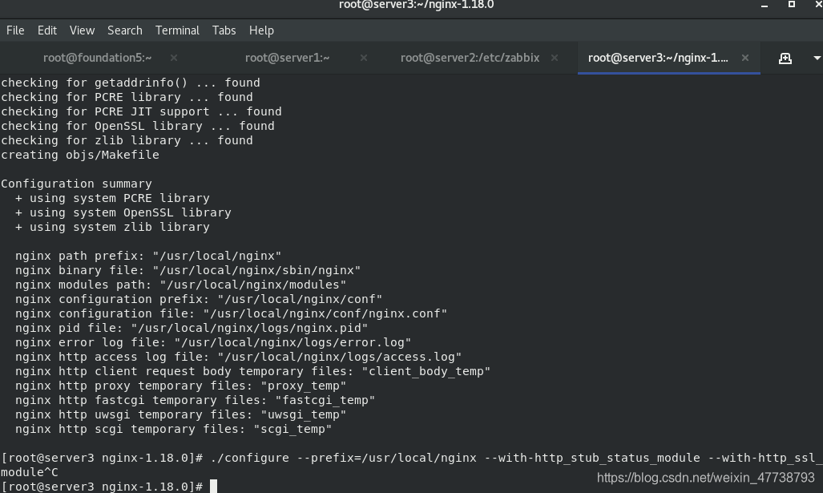The image size is (823, 493).
Task: Open the Tabs menu
Action: pos(224,30)
